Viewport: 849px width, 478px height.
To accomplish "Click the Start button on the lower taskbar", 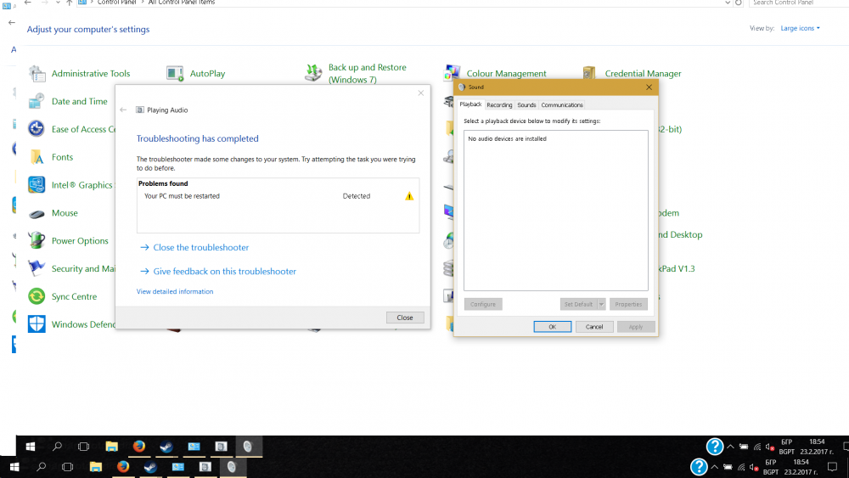I will 14,467.
